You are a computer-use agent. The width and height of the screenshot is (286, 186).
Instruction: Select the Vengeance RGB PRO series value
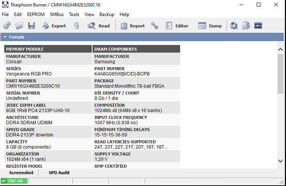29,74
